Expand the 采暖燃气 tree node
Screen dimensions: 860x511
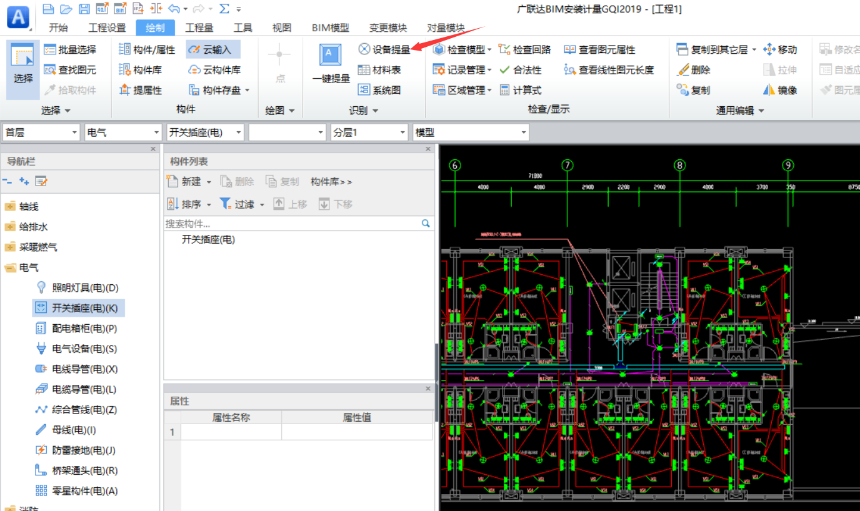(10, 247)
